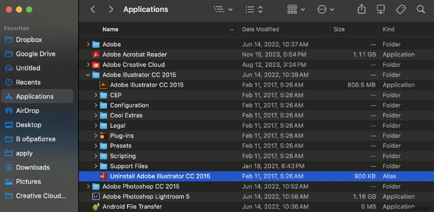Open Creative Cloud folder in sidebar

point(36,196)
